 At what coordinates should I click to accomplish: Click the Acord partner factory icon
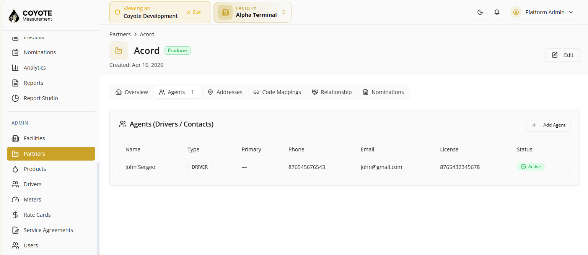click(x=119, y=50)
